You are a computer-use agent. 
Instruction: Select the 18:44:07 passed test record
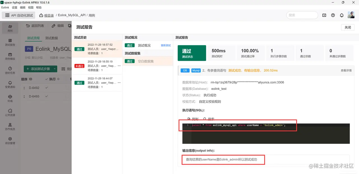[x=97, y=83]
